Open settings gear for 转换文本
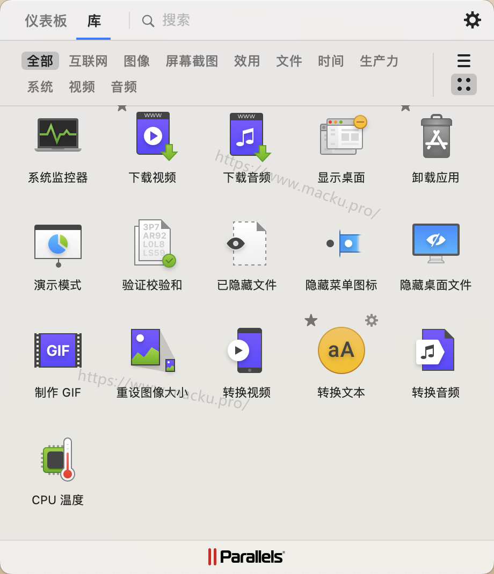This screenshot has width=494, height=574. pos(372,320)
